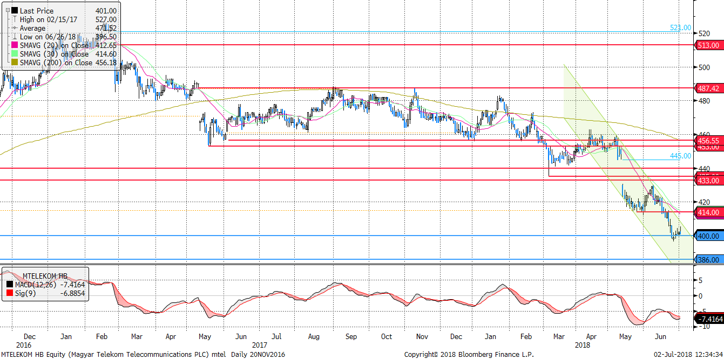
Task: Select the Low on 06/26/18 marker icon
Action: point(14,37)
